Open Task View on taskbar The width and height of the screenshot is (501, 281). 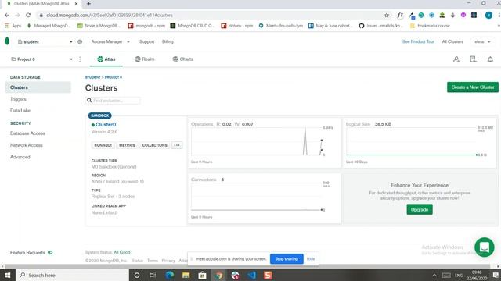pyautogui.click(x=153, y=276)
